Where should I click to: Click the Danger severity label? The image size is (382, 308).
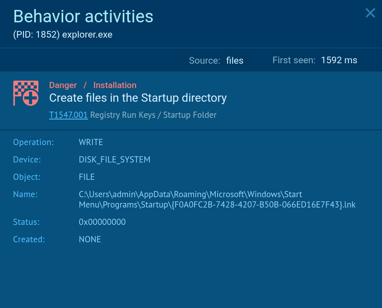tap(63, 85)
